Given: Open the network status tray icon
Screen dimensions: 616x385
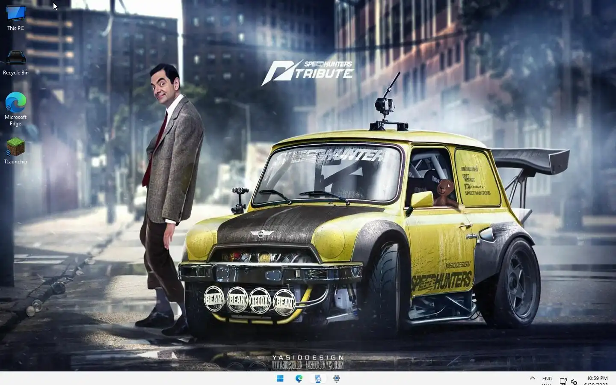Looking at the screenshot, I should click(x=563, y=382).
